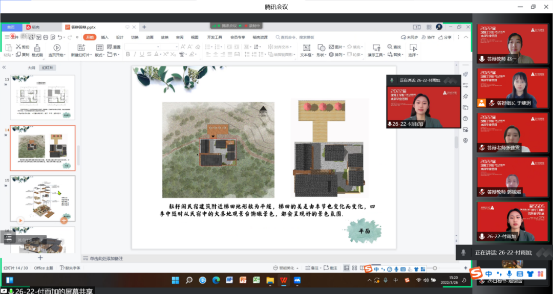Click the Share (分享) button
Viewport: 553px width, 294px height.
click(445, 37)
